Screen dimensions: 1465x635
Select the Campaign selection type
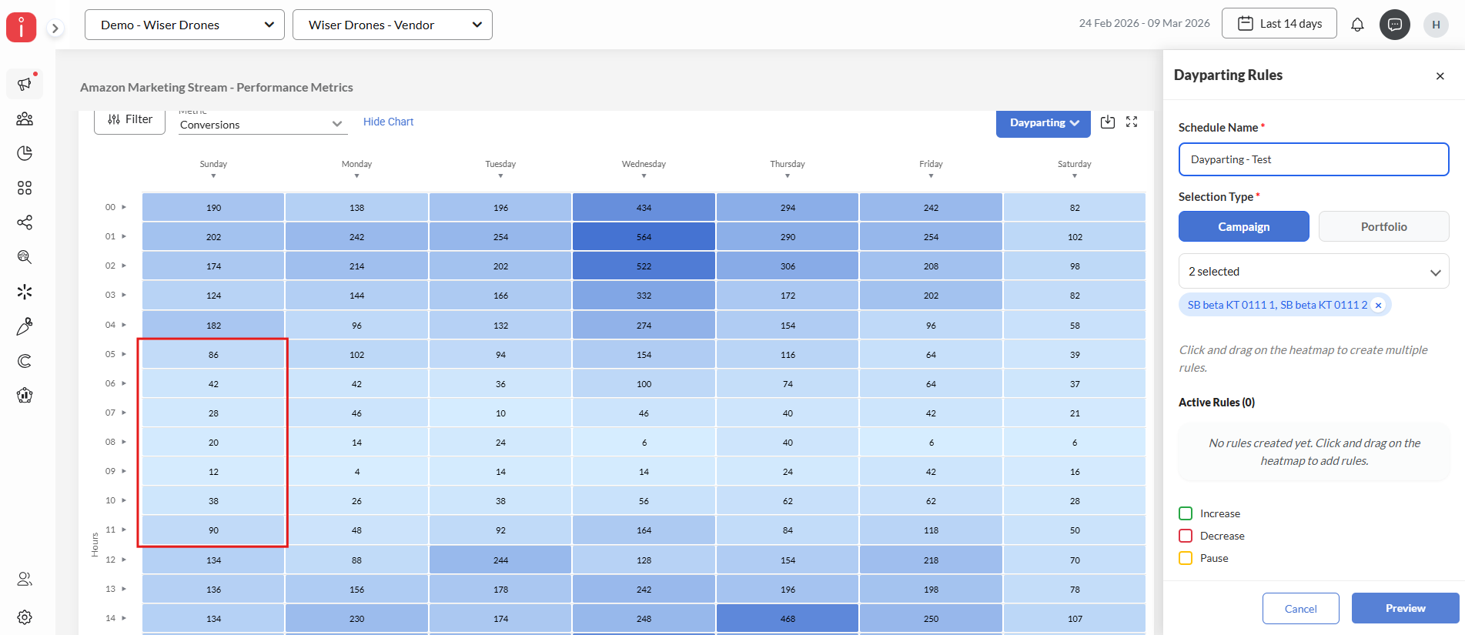[1243, 226]
